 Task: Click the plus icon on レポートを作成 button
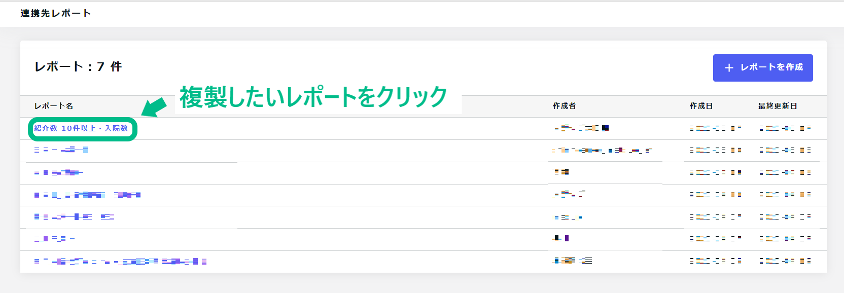(729, 68)
